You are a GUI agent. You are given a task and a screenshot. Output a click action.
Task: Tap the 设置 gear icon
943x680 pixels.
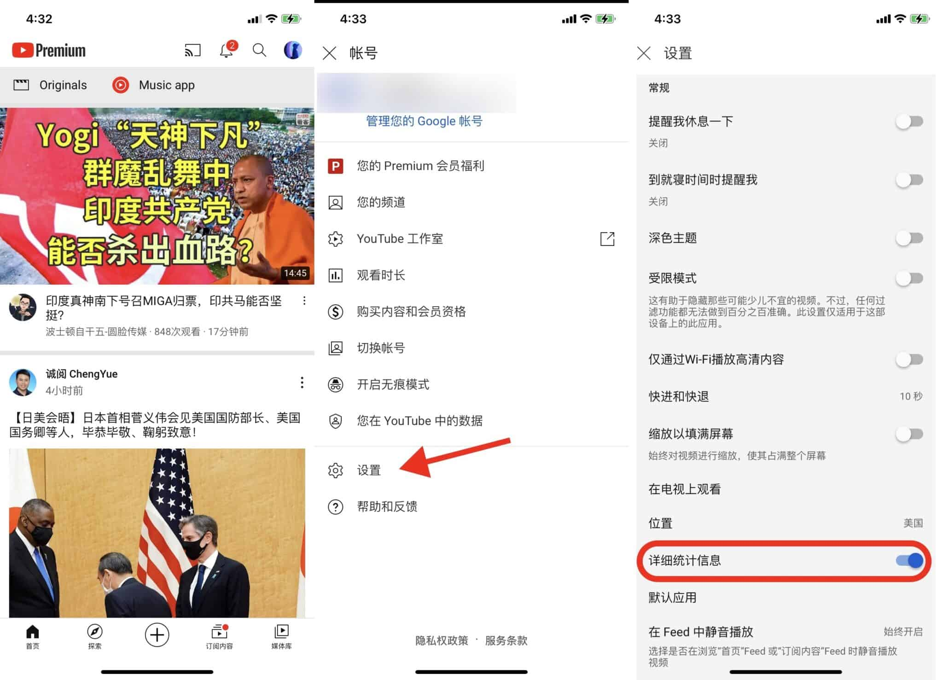[x=336, y=470]
